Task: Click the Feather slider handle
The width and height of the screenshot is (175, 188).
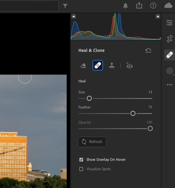Action: [x=133, y=113]
